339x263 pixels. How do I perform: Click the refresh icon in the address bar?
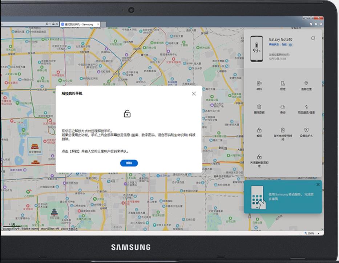(57, 24)
